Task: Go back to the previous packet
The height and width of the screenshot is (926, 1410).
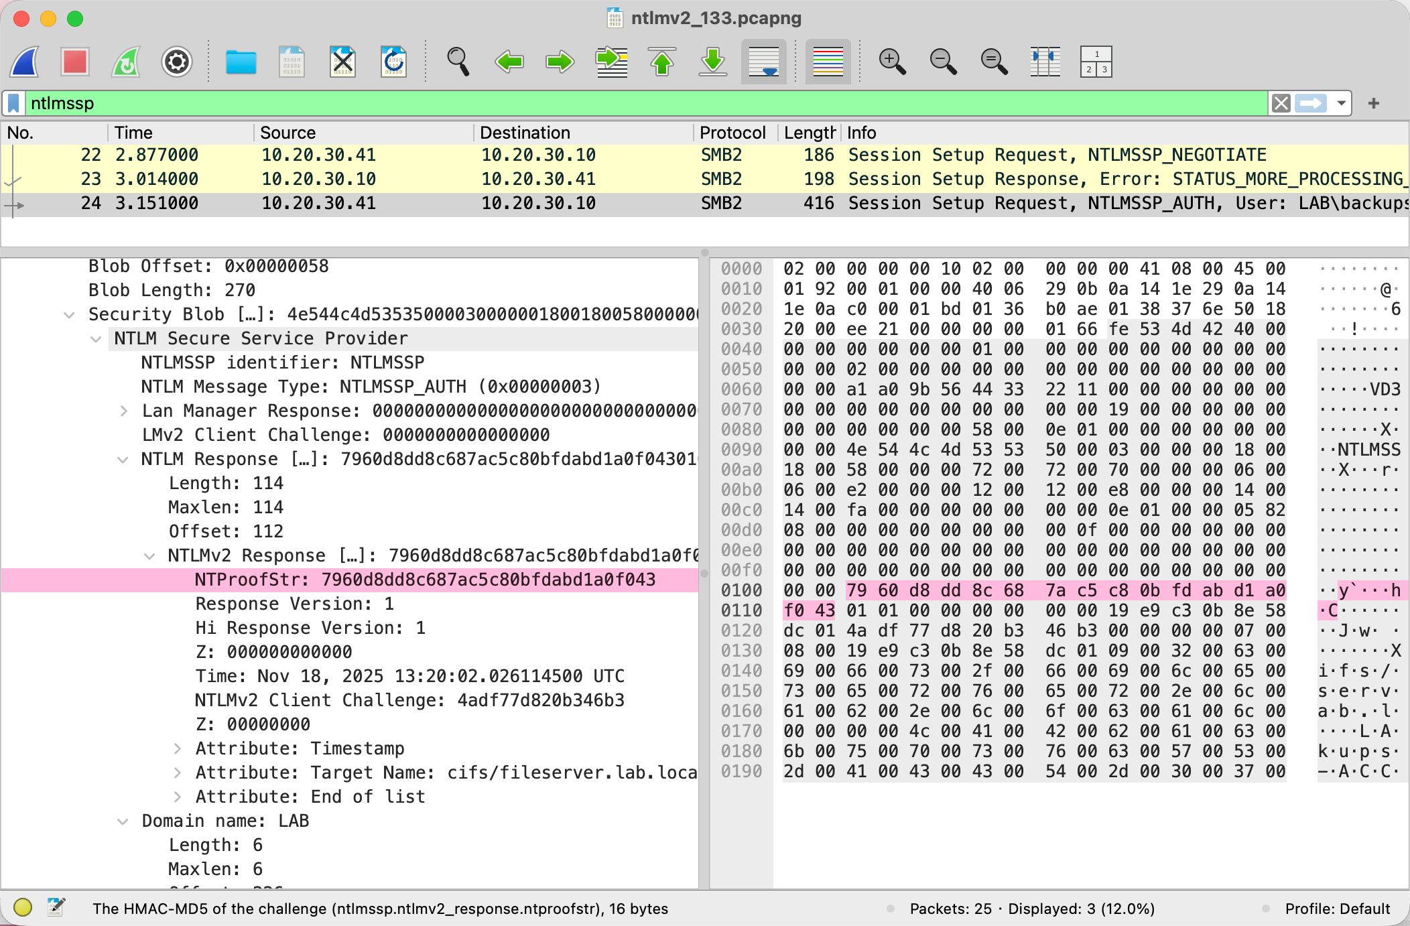Action: (509, 62)
